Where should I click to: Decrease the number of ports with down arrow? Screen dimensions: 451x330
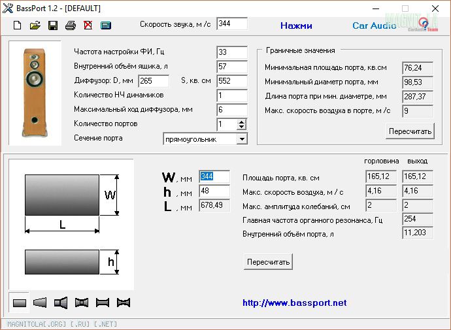(x=242, y=127)
